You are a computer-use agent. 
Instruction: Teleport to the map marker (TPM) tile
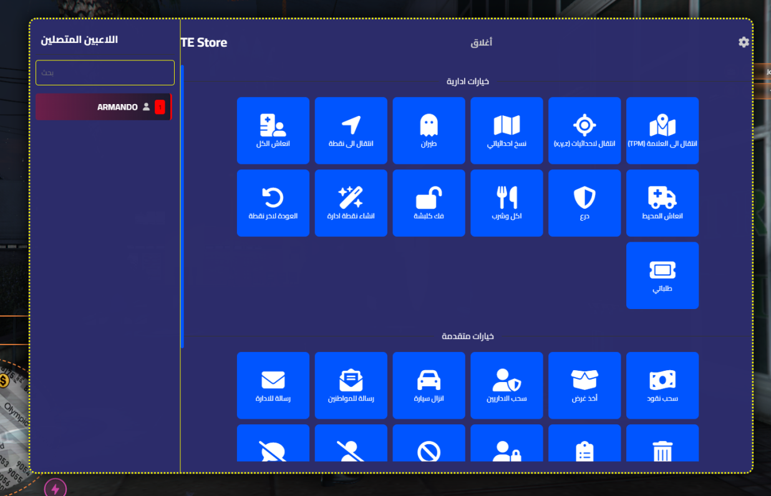click(662, 131)
